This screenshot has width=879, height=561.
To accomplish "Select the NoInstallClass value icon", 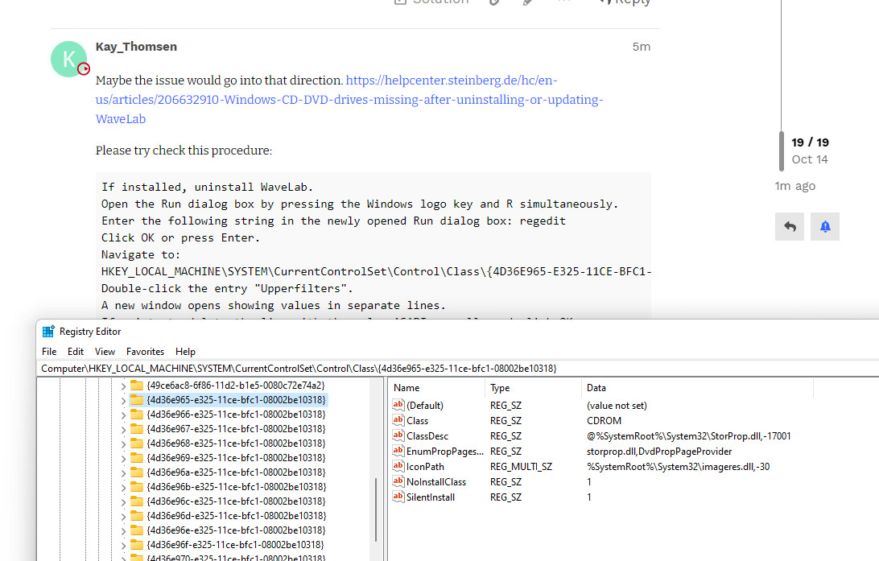I will [x=398, y=481].
